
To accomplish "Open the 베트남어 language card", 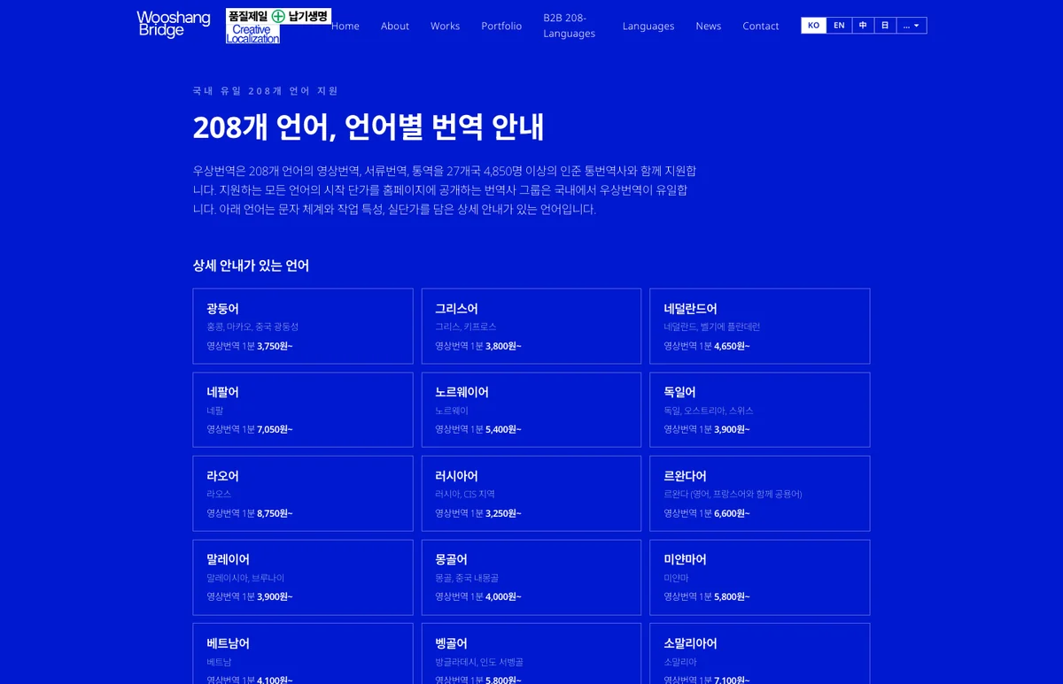I will tap(303, 654).
